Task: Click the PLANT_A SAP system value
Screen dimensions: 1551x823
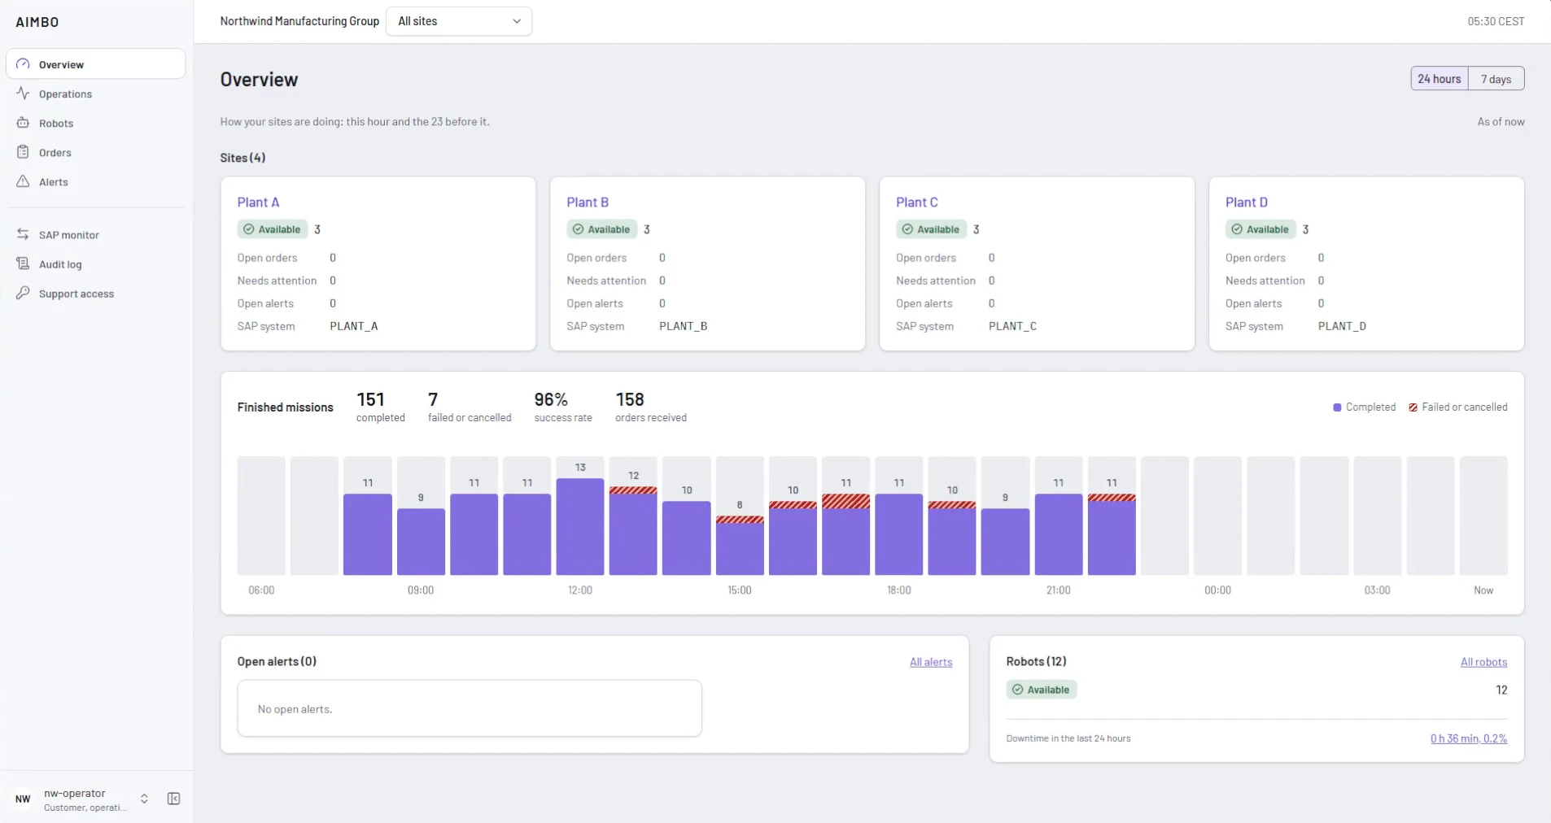Action: coord(354,326)
